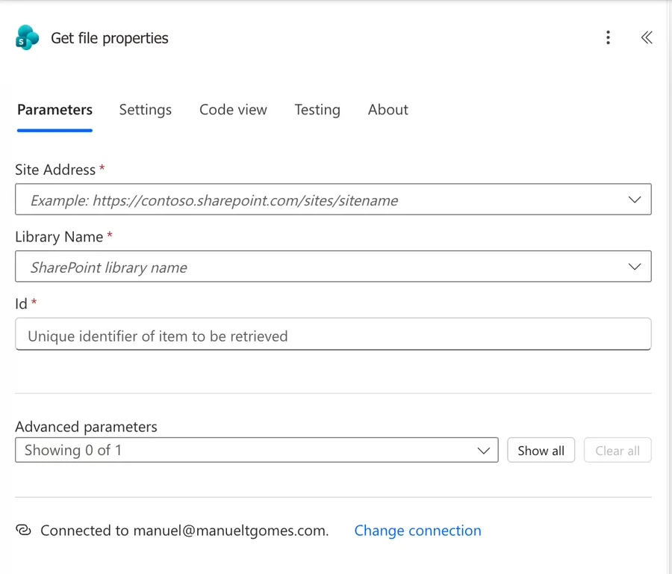Click the Change connection link
Image resolution: width=672 pixels, height=574 pixels.
[x=417, y=531]
